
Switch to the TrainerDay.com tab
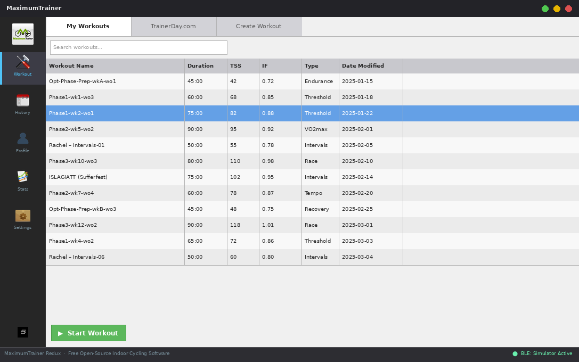[x=174, y=26]
